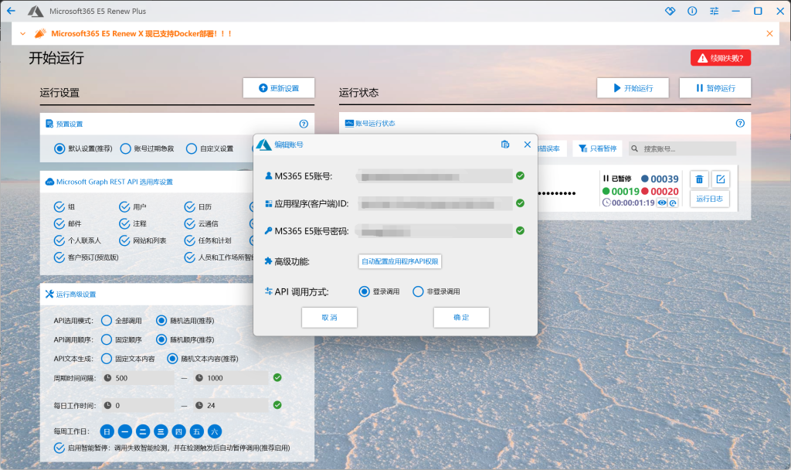This screenshot has width=791, height=470.
Task: Toggle the 日历 API checkbox
Action: click(190, 207)
